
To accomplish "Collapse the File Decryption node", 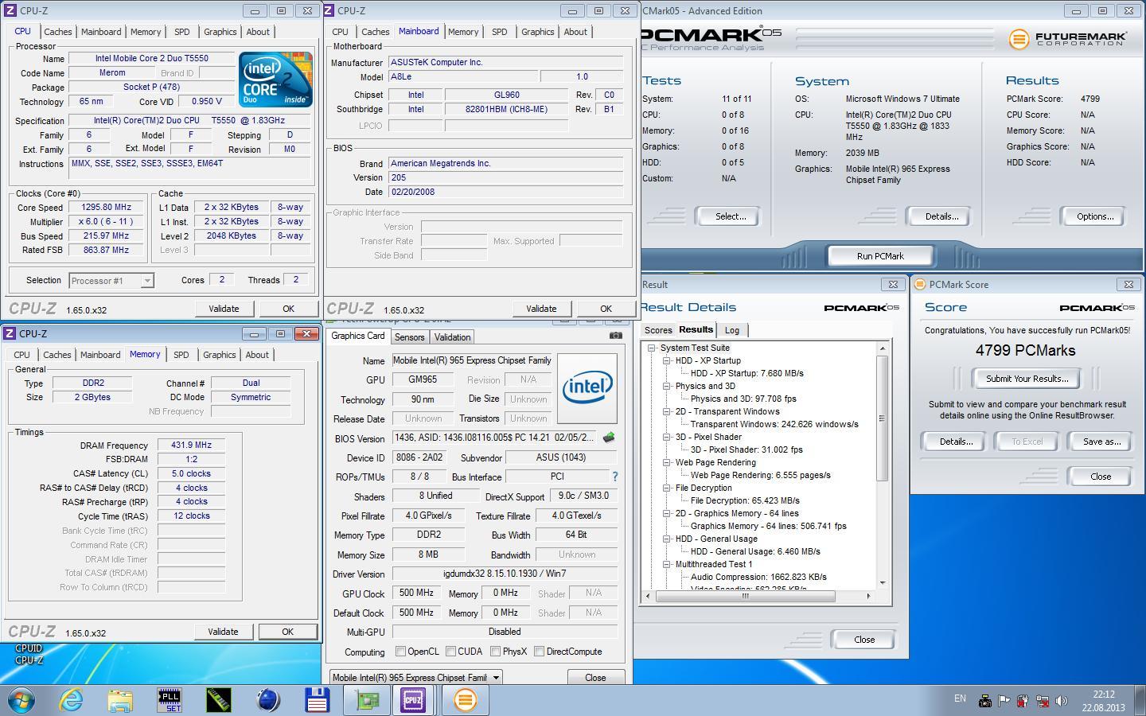I will 667,488.
